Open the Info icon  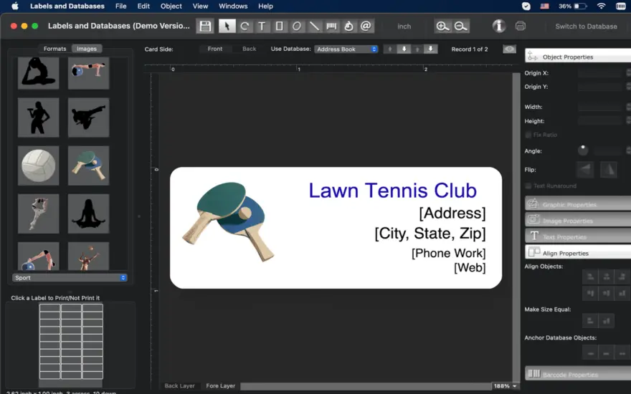tap(499, 26)
